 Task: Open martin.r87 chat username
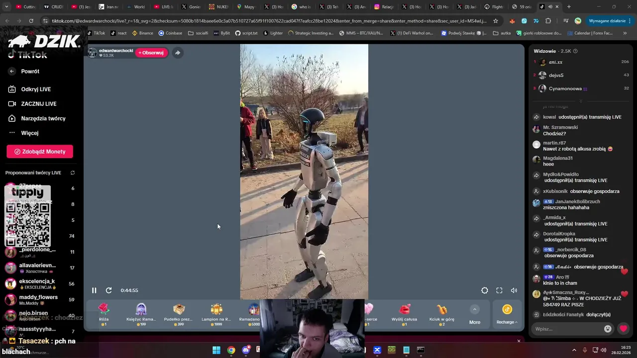(x=554, y=143)
